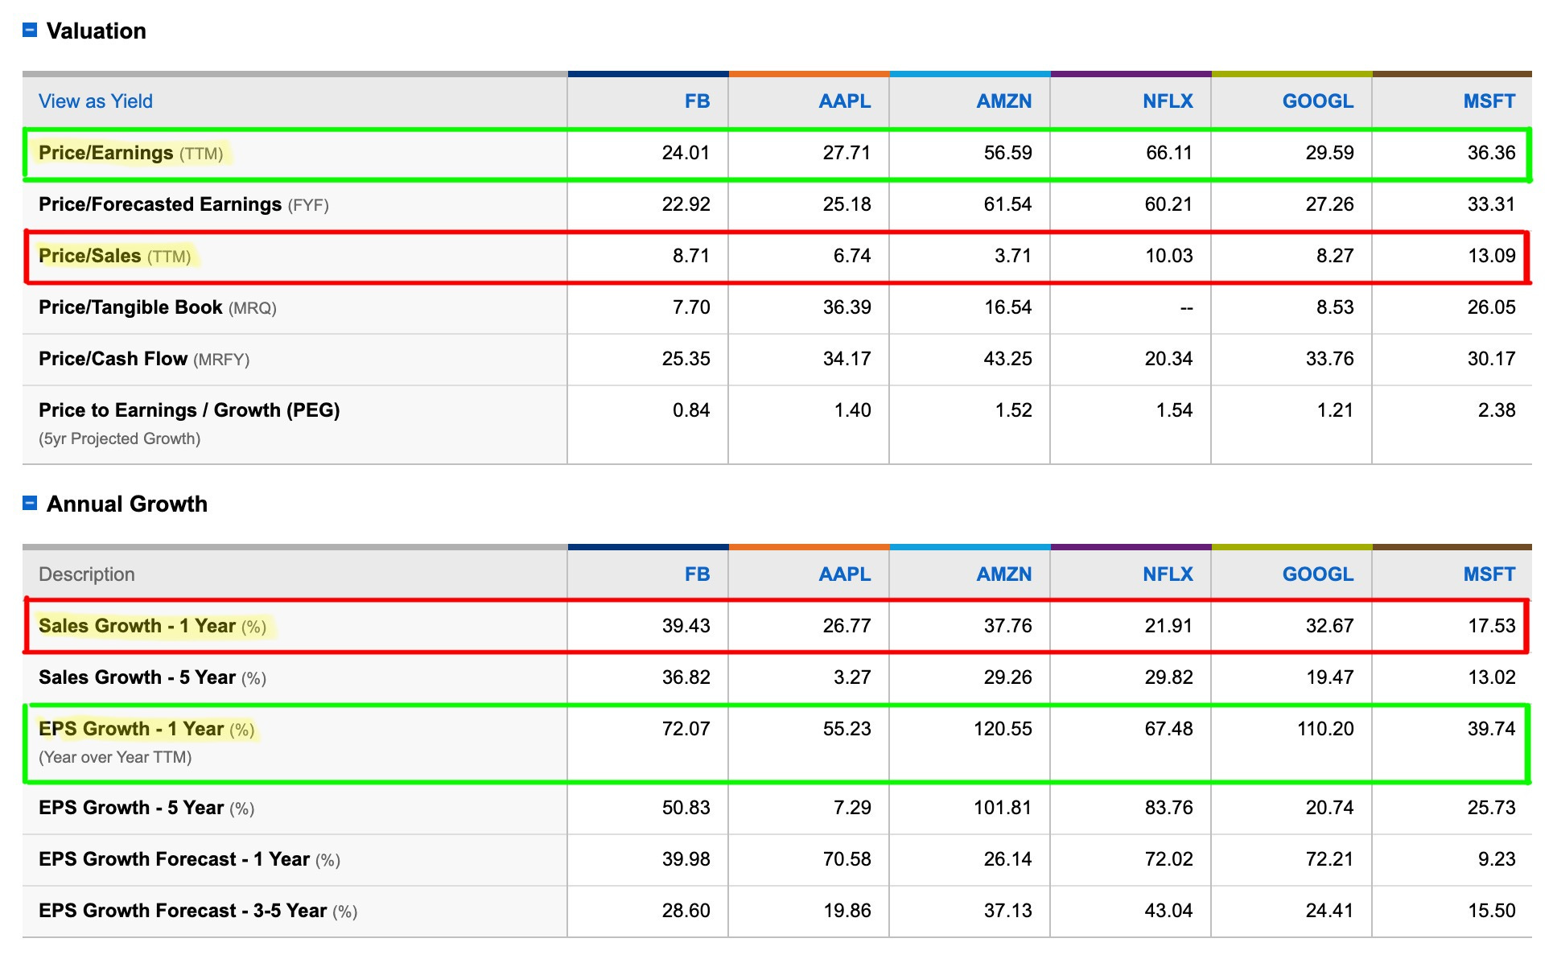Click NFLX EPS Forecast 3-5 Year value 43.04

coord(1169,911)
